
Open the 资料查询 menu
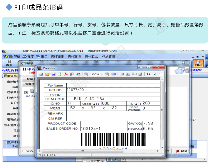pos(74,56)
